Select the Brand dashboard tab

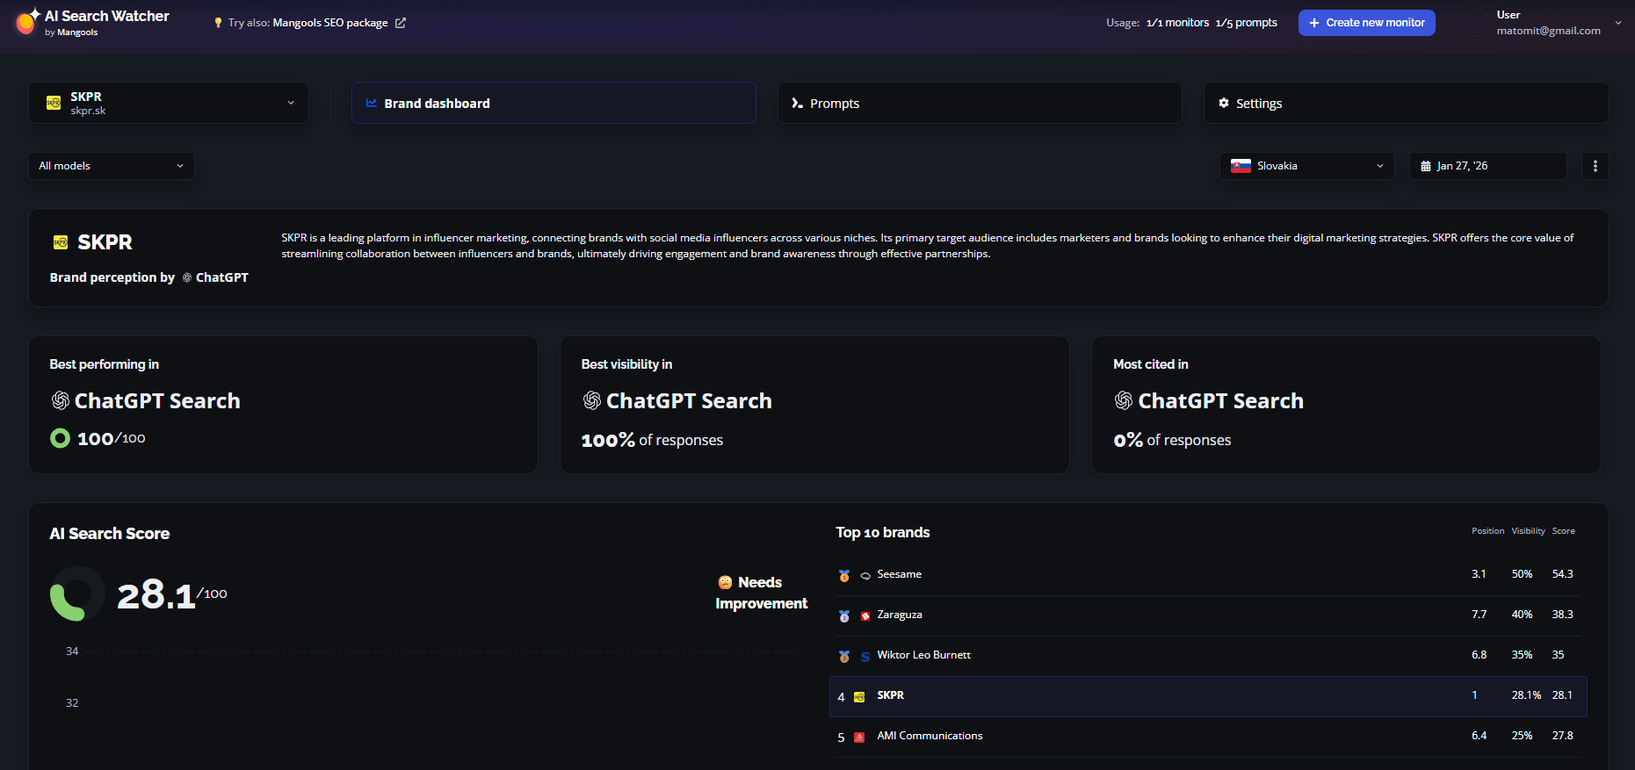(553, 103)
